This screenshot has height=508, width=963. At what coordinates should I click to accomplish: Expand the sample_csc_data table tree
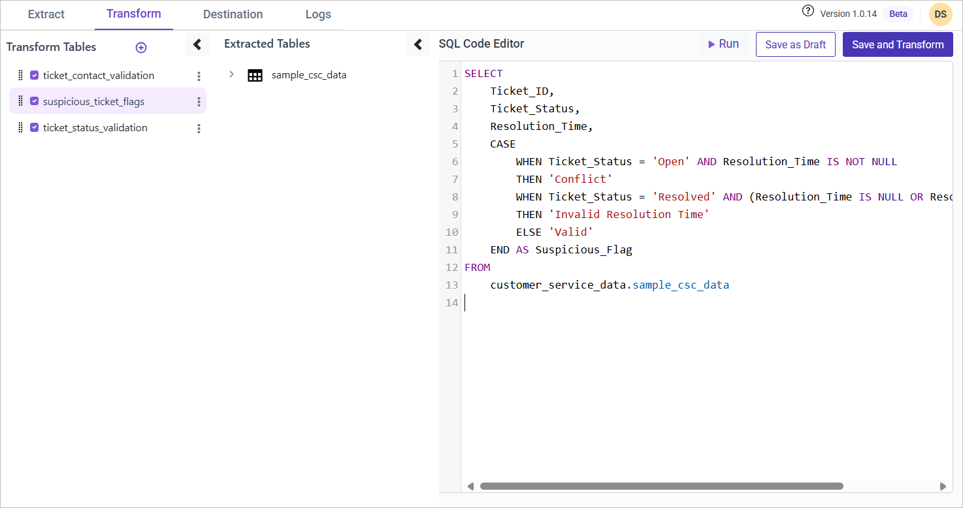coord(231,74)
